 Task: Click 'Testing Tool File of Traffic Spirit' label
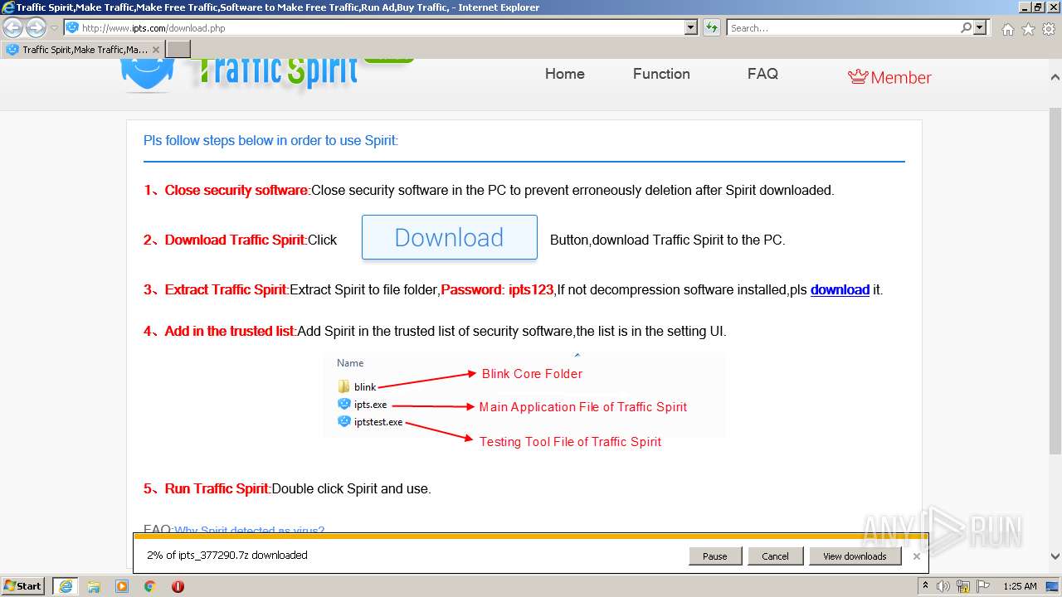[x=570, y=442]
